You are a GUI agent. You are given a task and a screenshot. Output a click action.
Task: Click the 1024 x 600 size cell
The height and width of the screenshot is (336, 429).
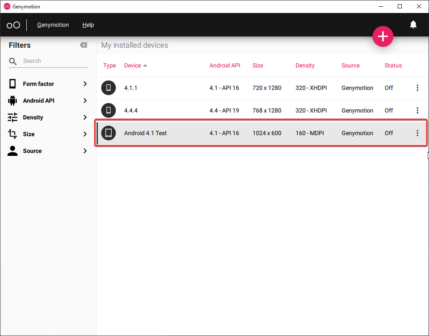point(267,133)
